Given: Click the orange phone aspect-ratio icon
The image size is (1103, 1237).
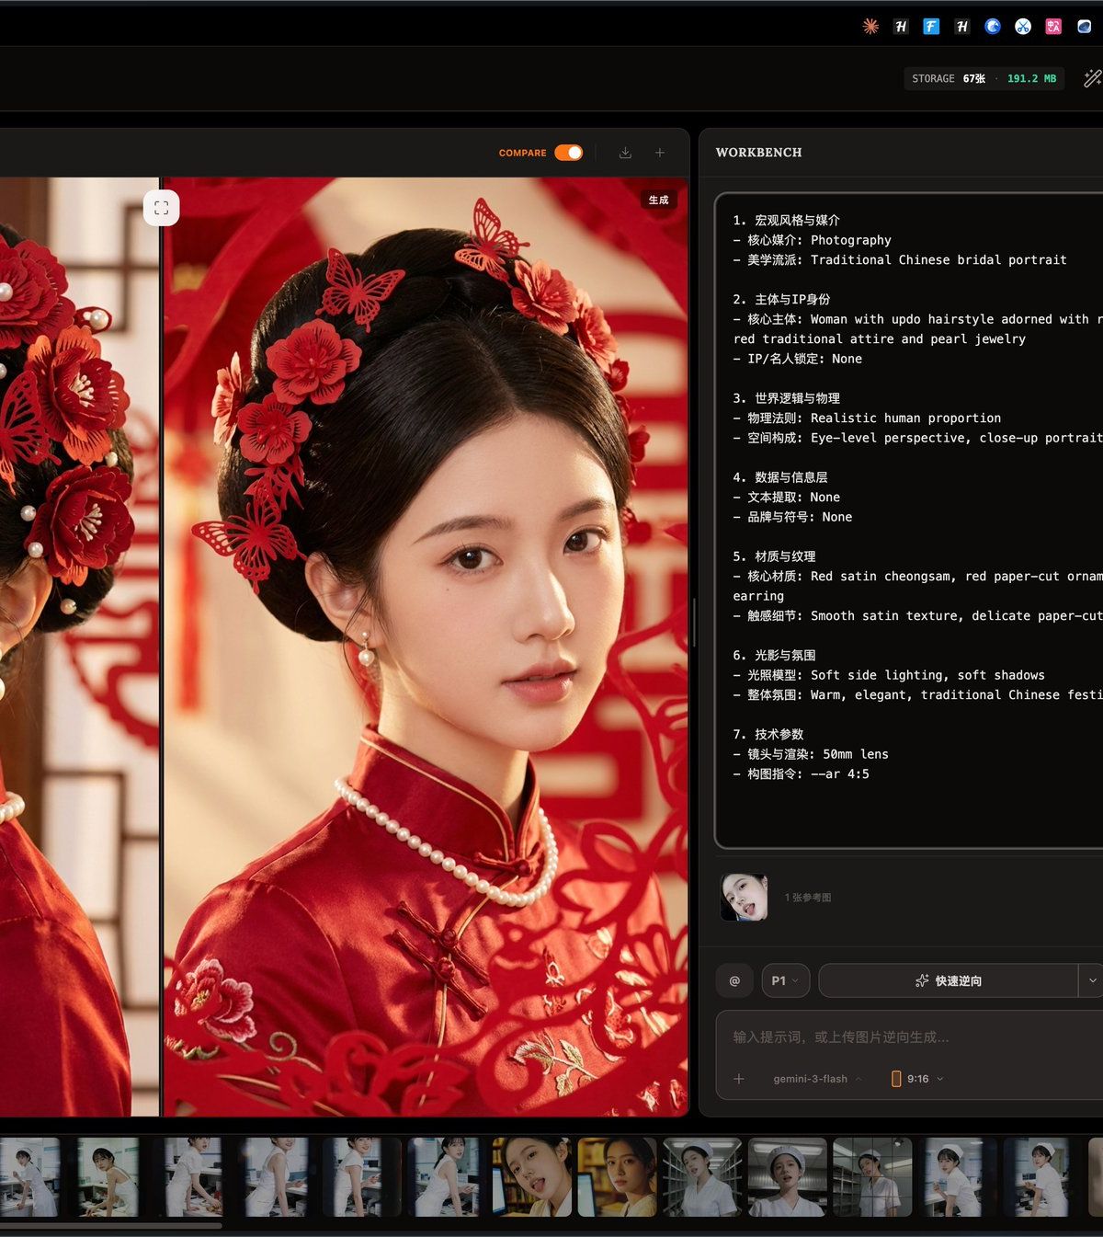Looking at the screenshot, I should pos(896,1079).
